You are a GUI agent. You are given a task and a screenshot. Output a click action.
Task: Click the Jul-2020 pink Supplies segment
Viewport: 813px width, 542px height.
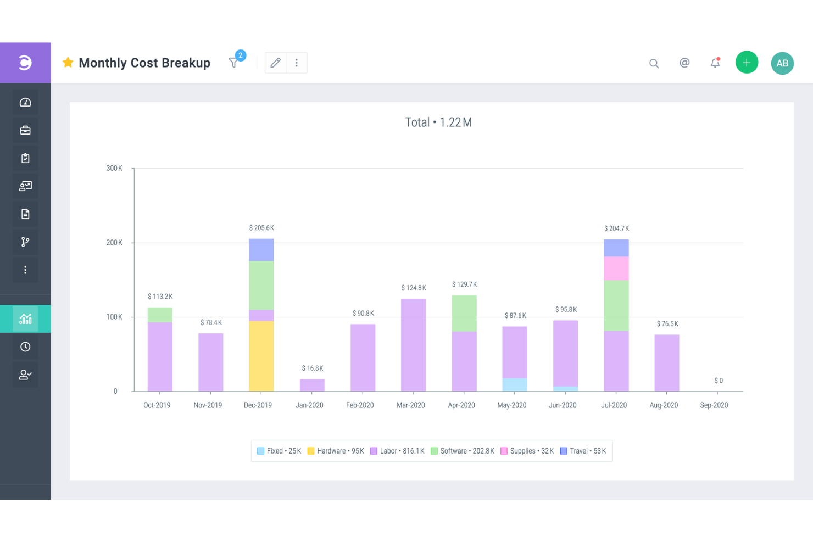coord(616,269)
